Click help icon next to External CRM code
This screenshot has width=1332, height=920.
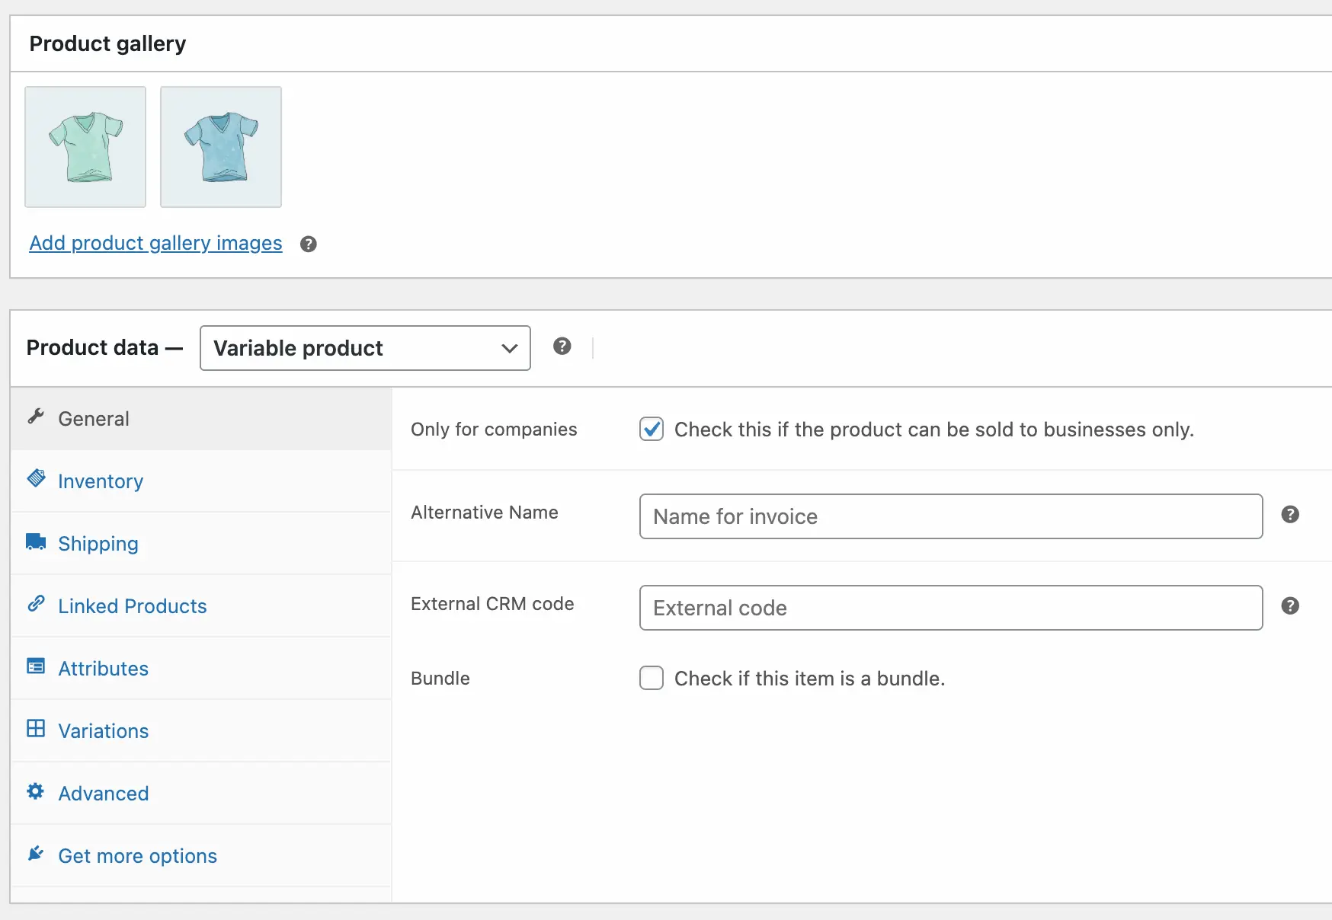1289,606
